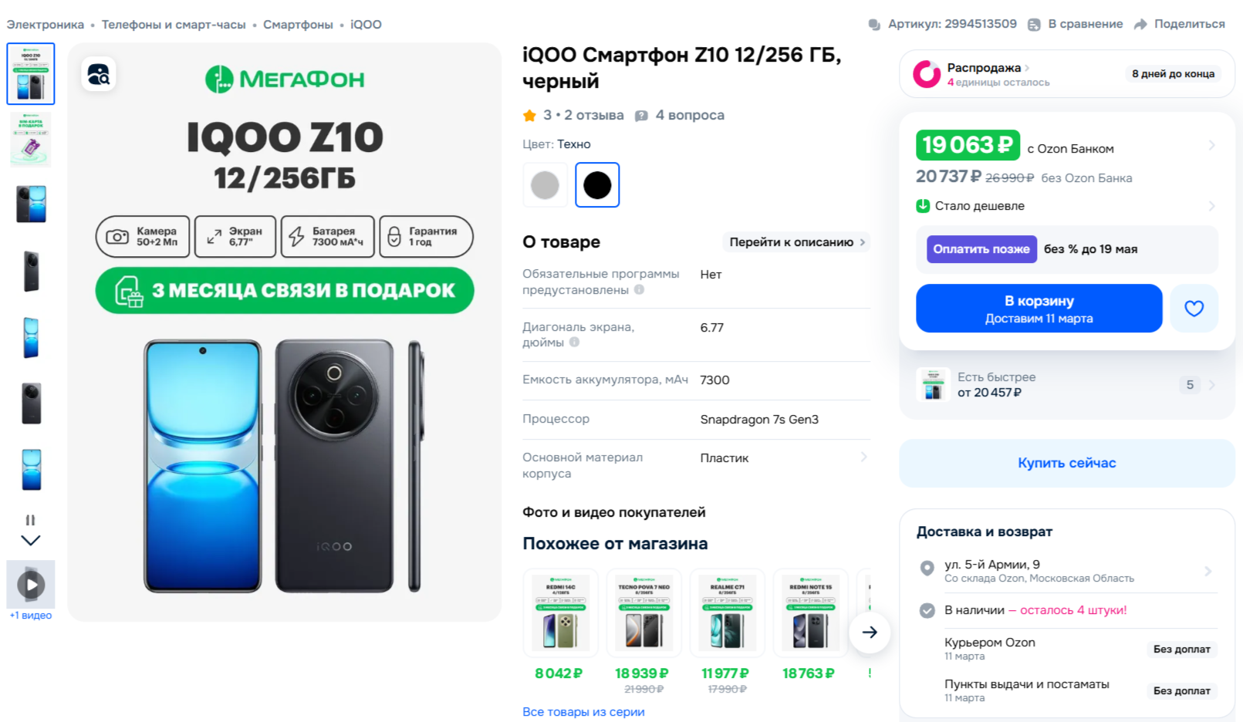Click the compare icon next to В сравнение
Viewport: 1243px width, 722px height.
click(1034, 25)
